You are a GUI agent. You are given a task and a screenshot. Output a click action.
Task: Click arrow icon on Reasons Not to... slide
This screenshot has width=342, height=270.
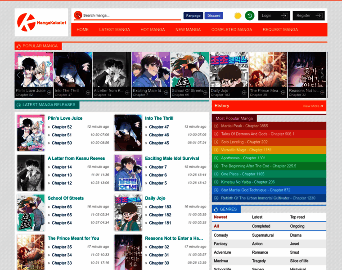tap(322, 92)
